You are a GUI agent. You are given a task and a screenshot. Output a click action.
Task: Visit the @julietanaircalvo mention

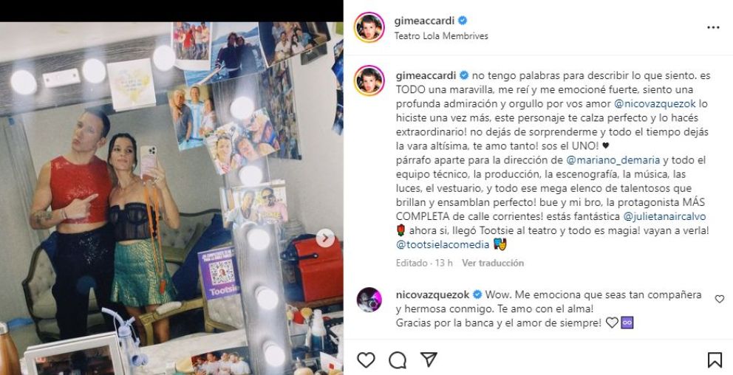(x=665, y=217)
